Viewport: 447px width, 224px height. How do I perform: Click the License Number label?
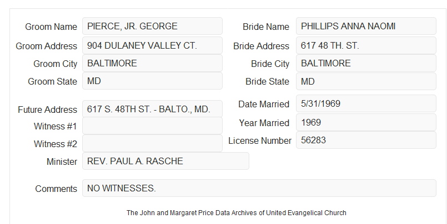click(260, 140)
